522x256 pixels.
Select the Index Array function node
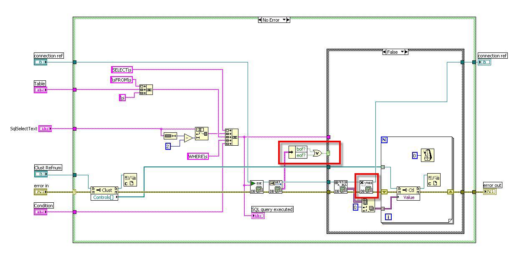[368, 205]
